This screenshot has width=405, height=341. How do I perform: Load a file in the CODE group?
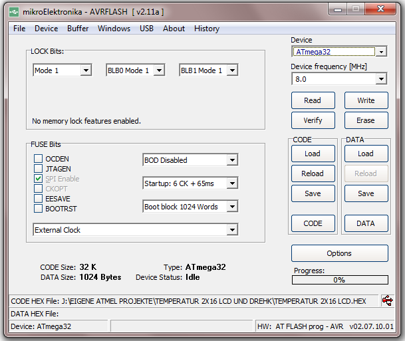click(313, 154)
